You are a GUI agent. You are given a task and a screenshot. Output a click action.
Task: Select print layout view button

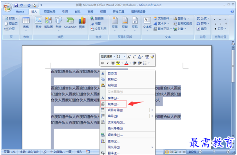pyautogui.click(x=167, y=152)
